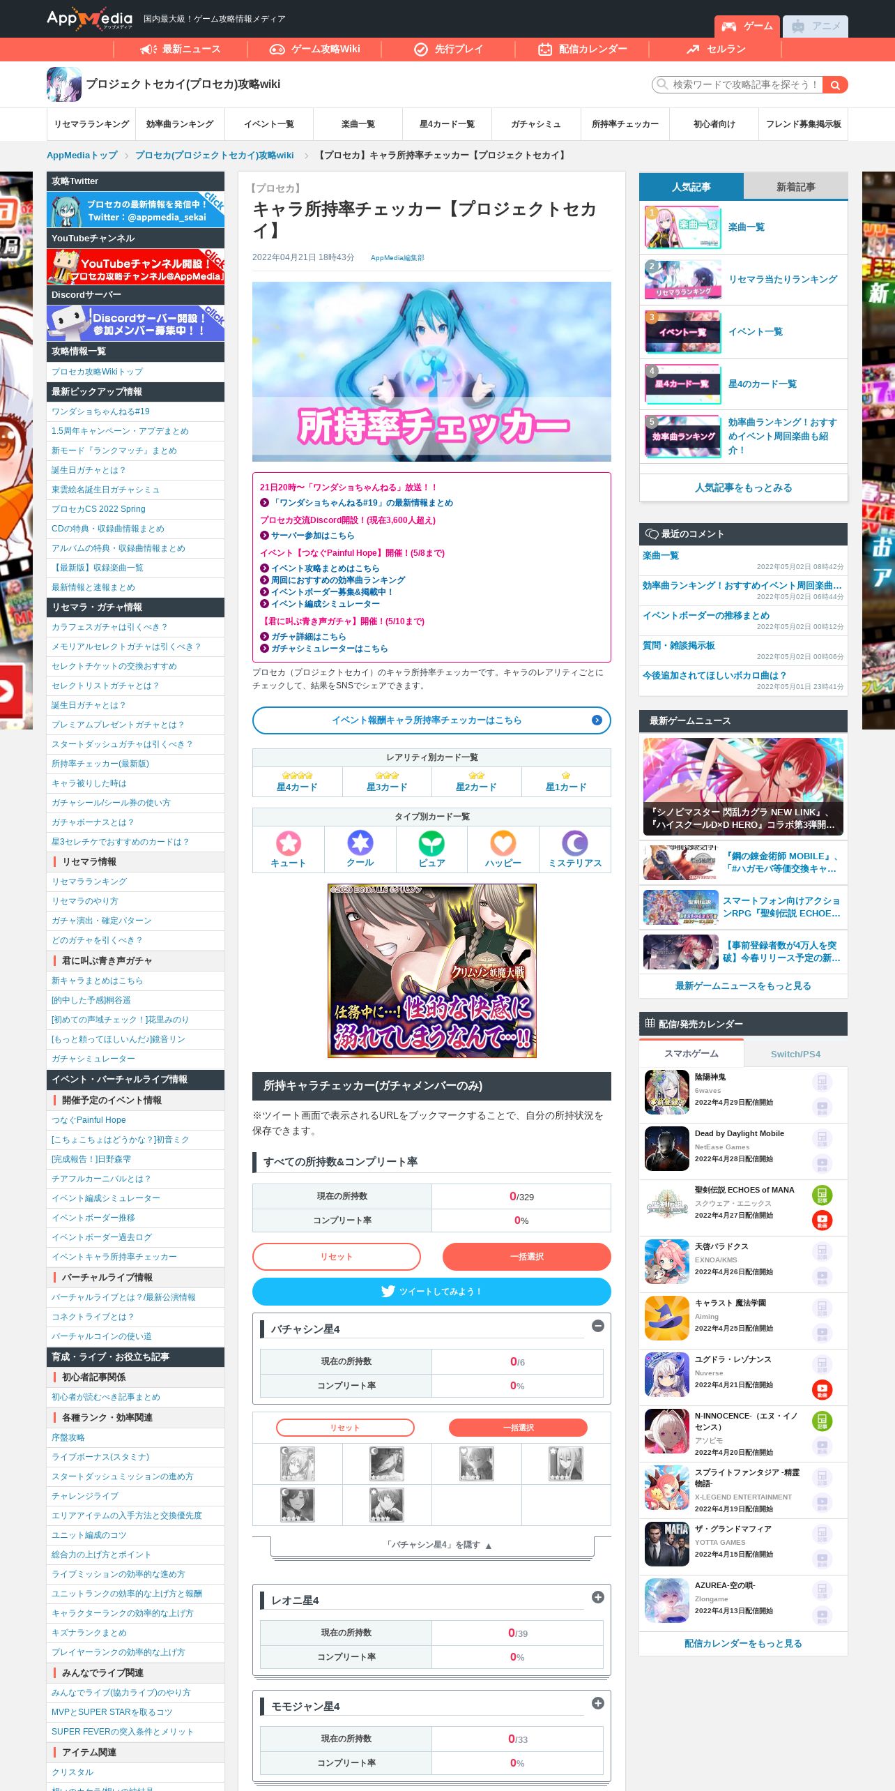
Task: Click リセット under overall completion table
Action: [x=337, y=1257]
